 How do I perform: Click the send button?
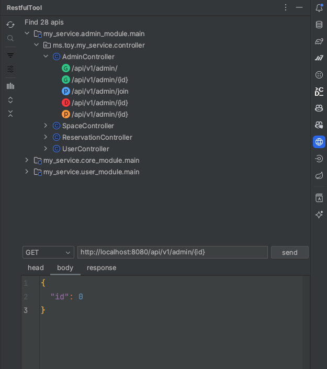coord(290,252)
